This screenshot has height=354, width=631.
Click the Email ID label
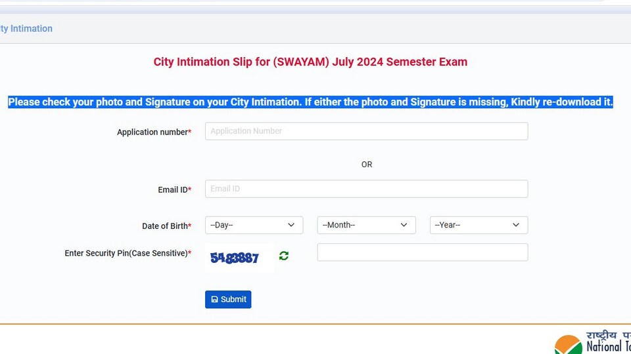point(175,190)
